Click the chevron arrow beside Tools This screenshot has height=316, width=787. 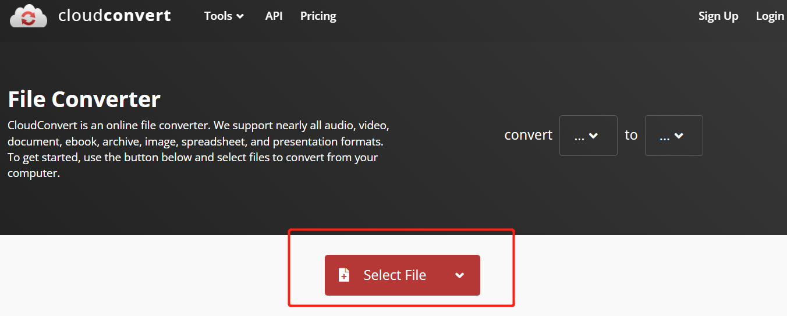[x=240, y=17]
